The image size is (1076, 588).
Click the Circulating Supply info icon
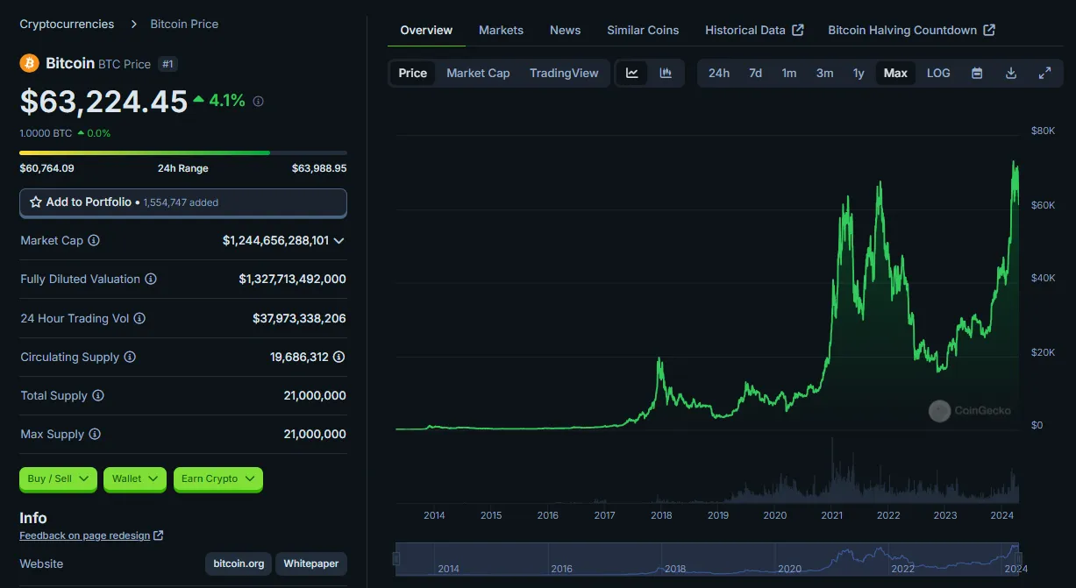[x=130, y=357]
